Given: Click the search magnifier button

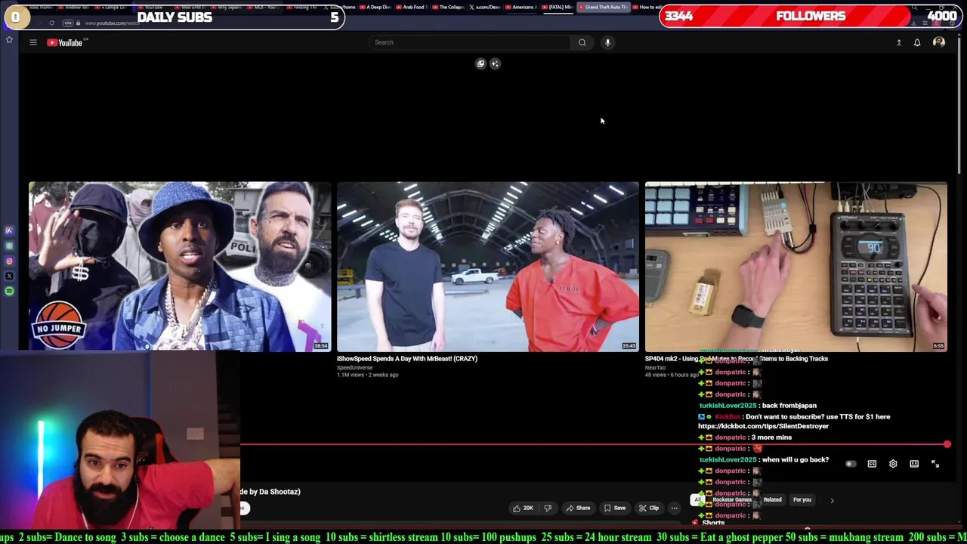Looking at the screenshot, I should click(x=582, y=42).
